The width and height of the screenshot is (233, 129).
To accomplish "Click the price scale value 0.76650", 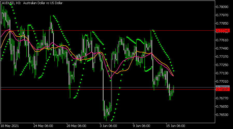I will 222,107.
